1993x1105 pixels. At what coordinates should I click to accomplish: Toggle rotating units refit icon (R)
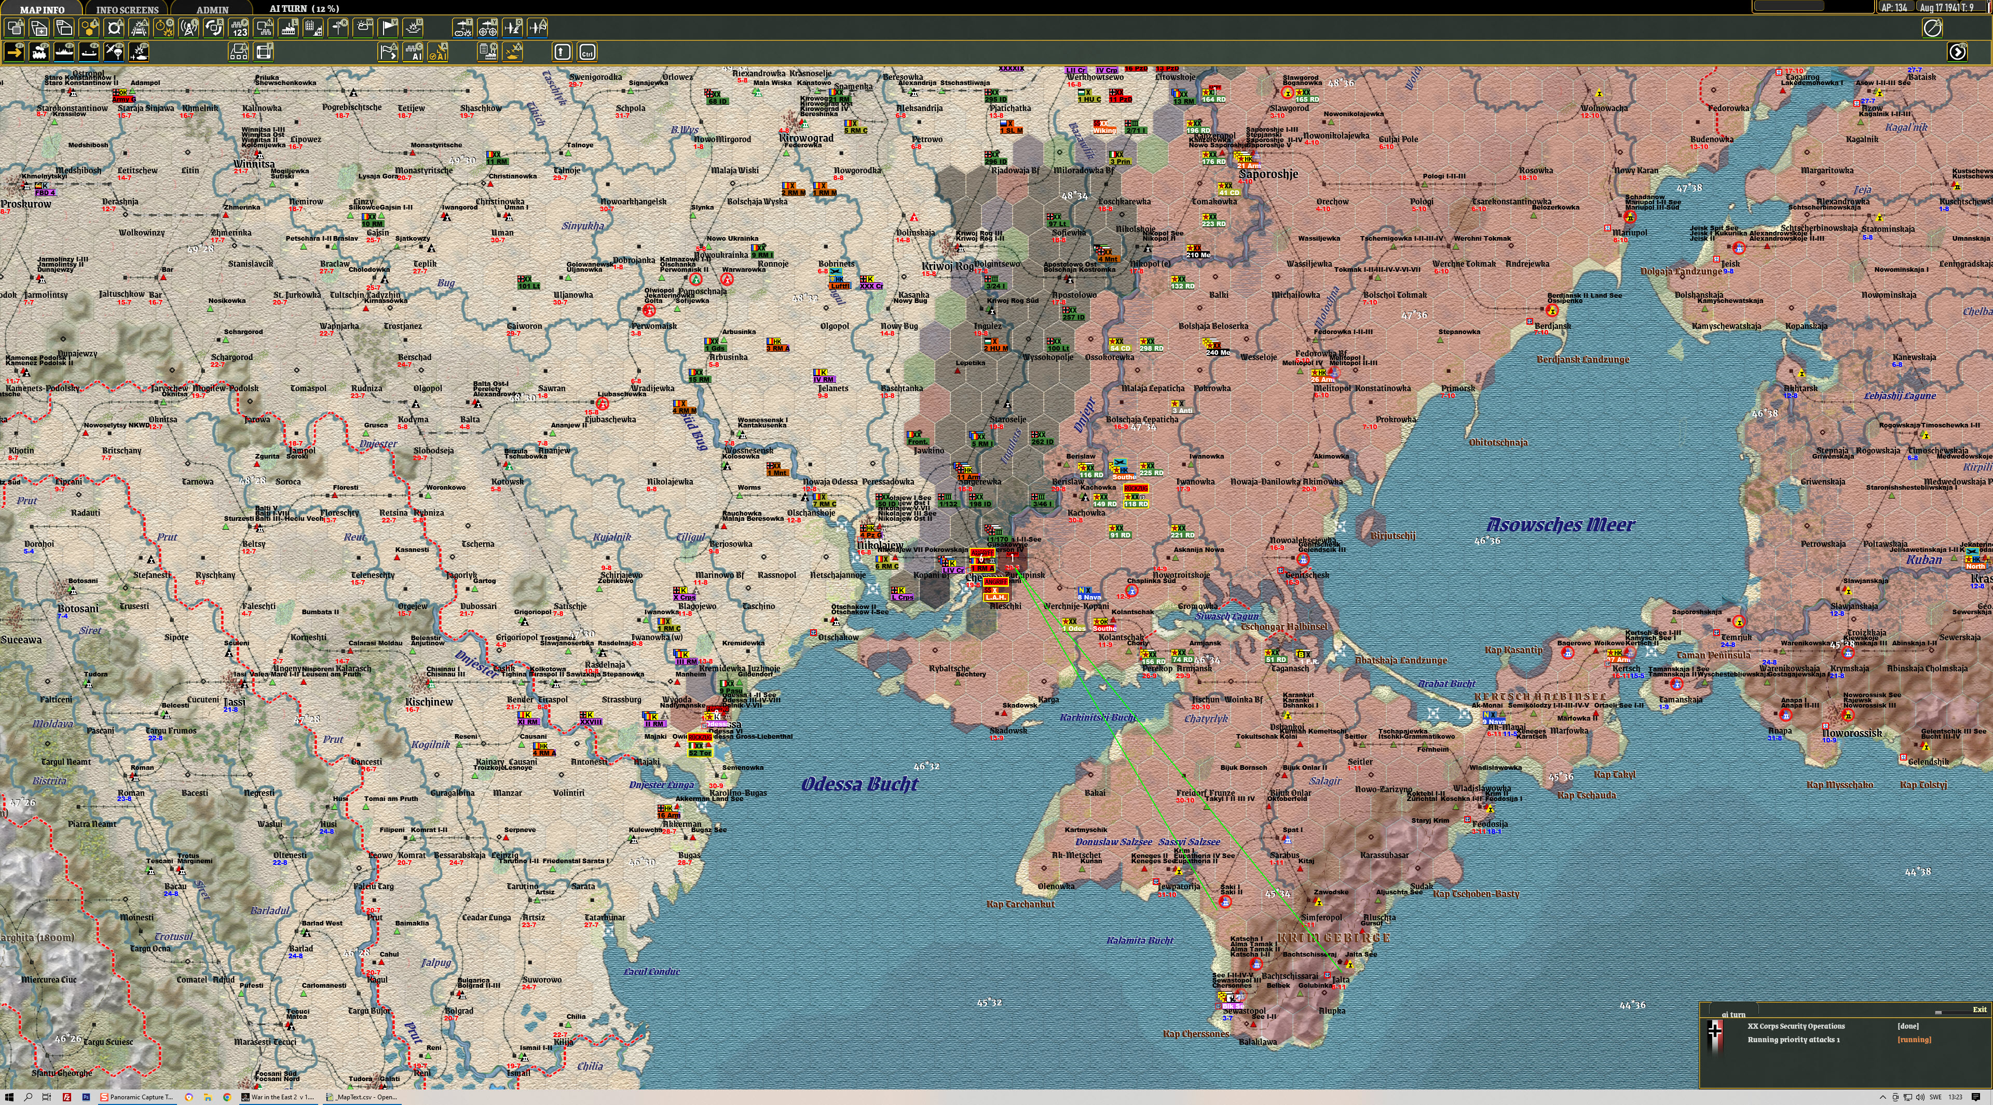(214, 28)
